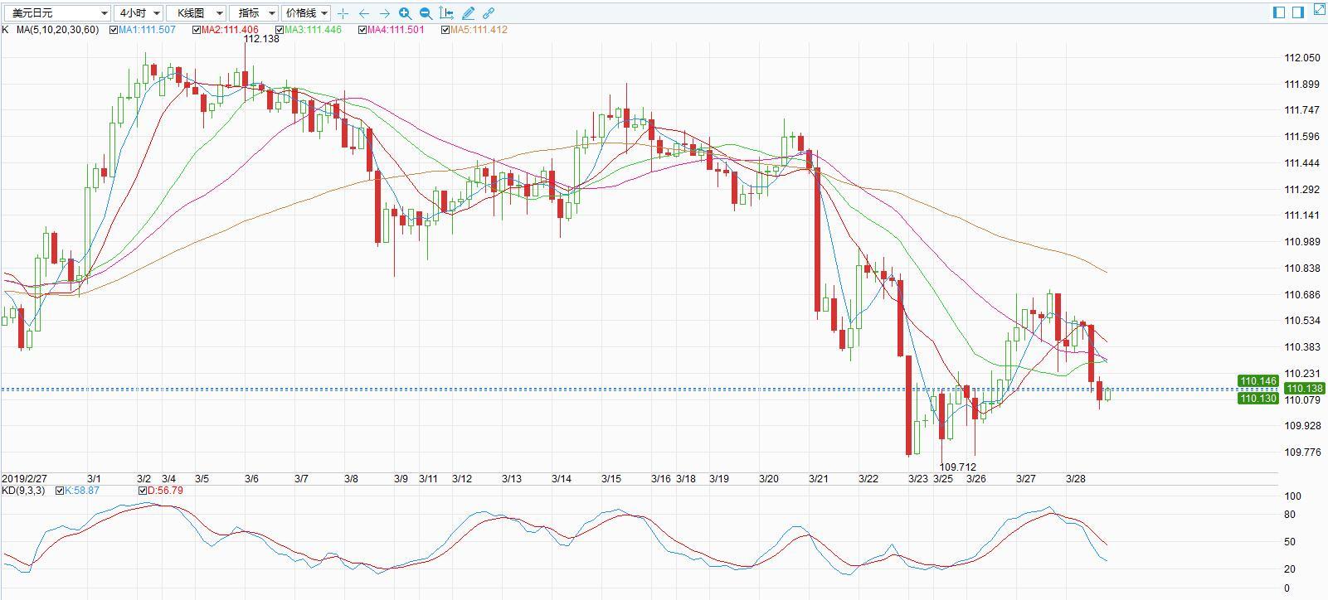The width and height of the screenshot is (1328, 600).
Task: Open the K线图 chart type dropdown
Action: (x=197, y=13)
